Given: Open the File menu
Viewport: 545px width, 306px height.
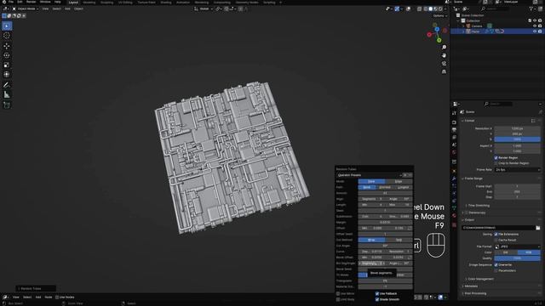Looking at the screenshot, I should coord(11,2).
